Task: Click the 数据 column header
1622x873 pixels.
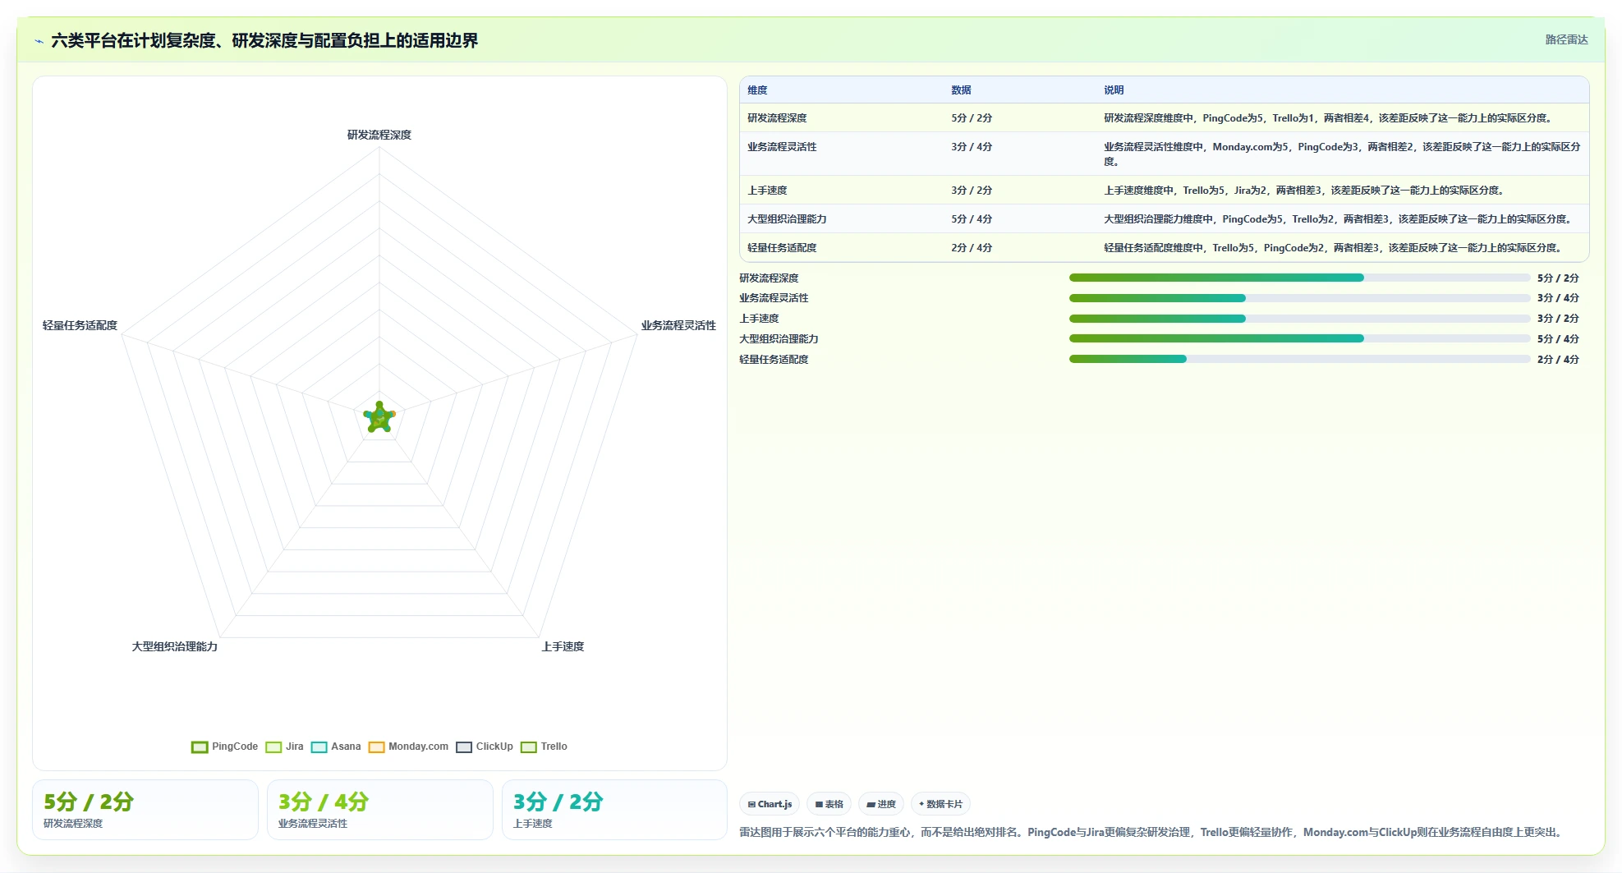Action: (x=961, y=90)
